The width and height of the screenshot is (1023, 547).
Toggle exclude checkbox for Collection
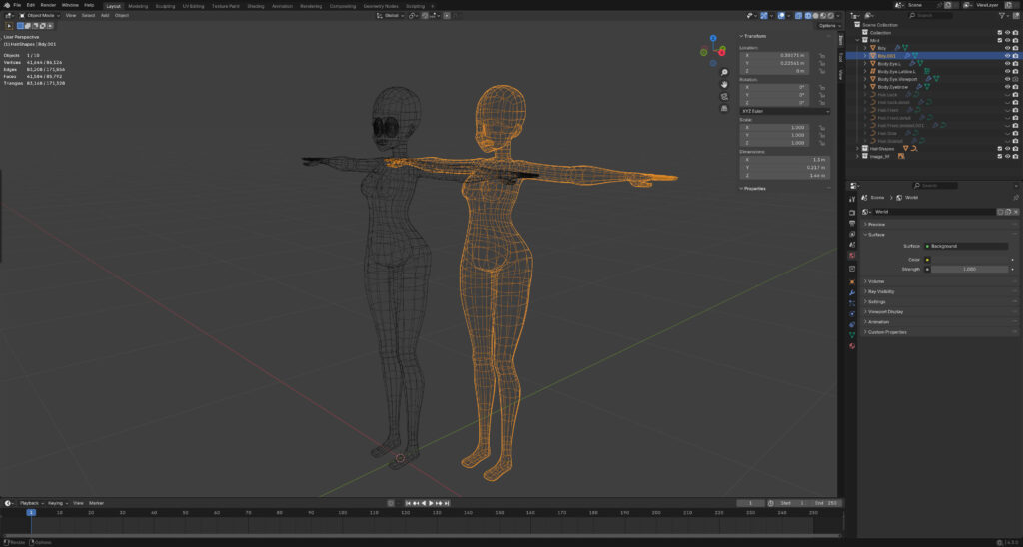pyautogui.click(x=999, y=33)
